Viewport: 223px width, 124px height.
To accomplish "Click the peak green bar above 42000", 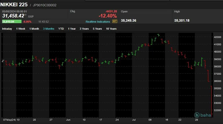I will [x=159, y=35].
